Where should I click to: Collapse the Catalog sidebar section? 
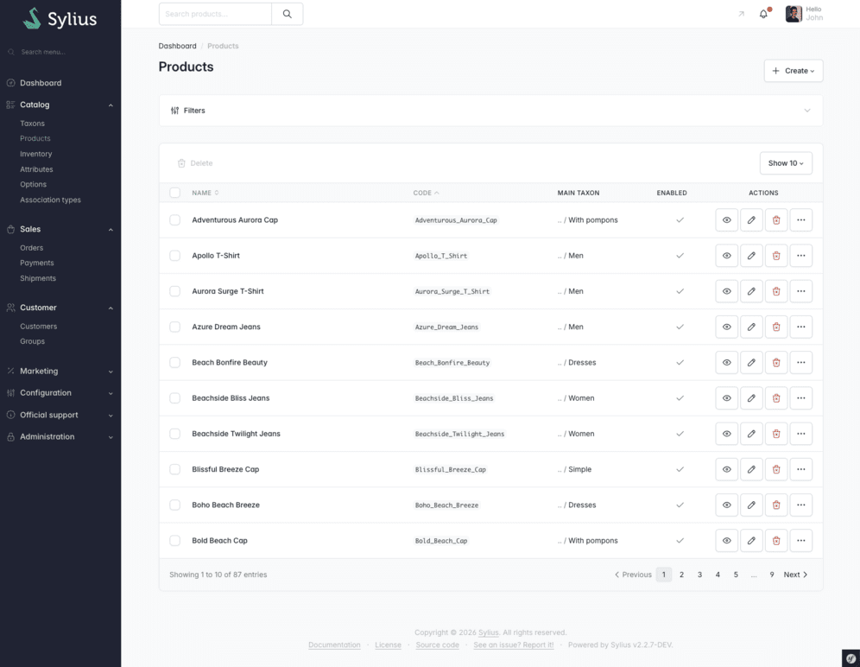pyautogui.click(x=60, y=105)
